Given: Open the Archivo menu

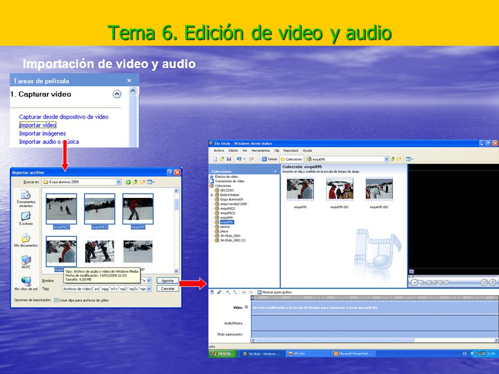Looking at the screenshot, I should [219, 151].
